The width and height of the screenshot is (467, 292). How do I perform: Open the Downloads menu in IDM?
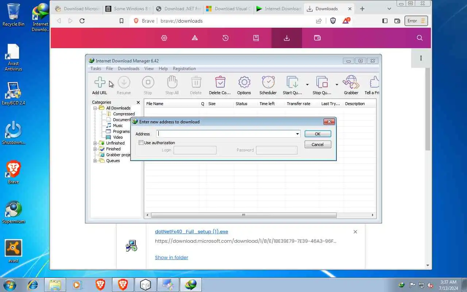[x=128, y=69]
